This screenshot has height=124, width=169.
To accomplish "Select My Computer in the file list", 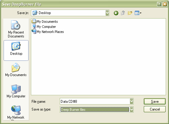I will (44, 27).
